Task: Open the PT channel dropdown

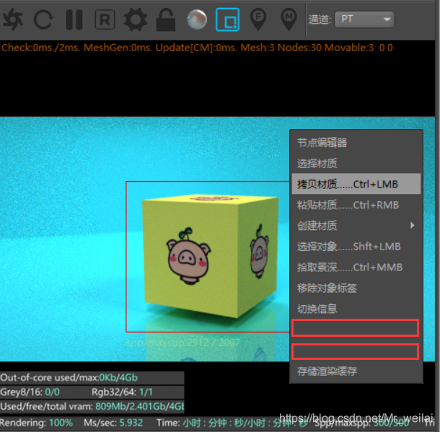Action: pos(364,19)
